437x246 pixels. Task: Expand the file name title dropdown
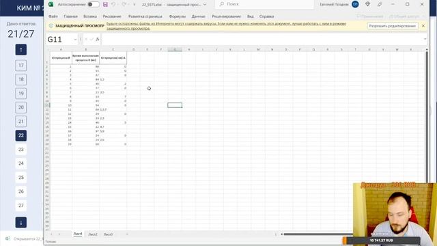pyautogui.click(x=205, y=5)
